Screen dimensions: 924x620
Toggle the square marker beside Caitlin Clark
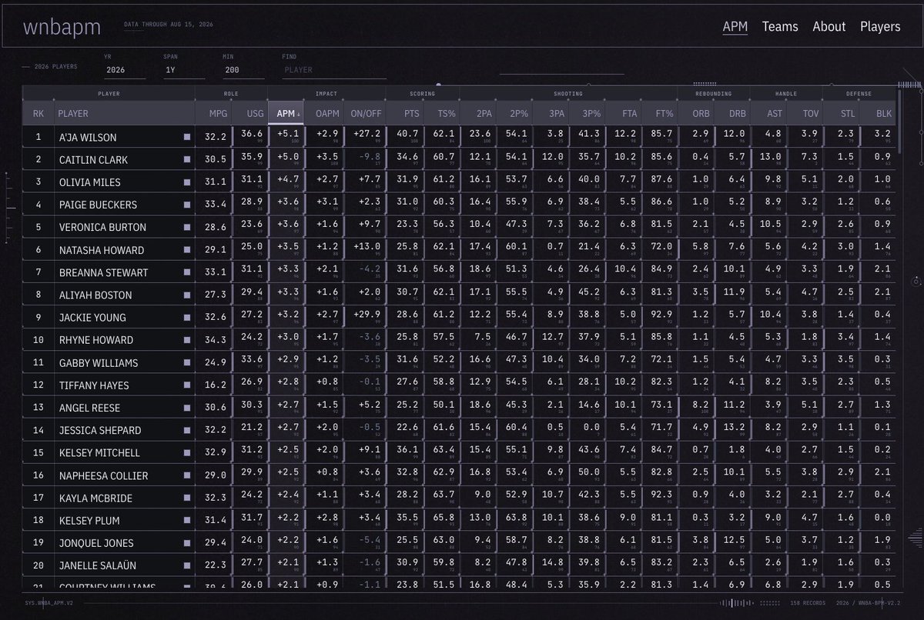[x=186, y=160]
